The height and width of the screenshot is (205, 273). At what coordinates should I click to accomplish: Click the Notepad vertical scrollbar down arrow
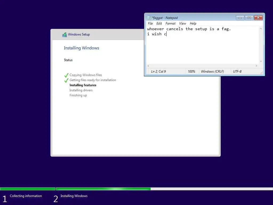[x=261, y=61]
